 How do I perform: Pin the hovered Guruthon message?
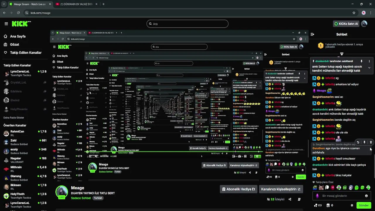(364, 142)
